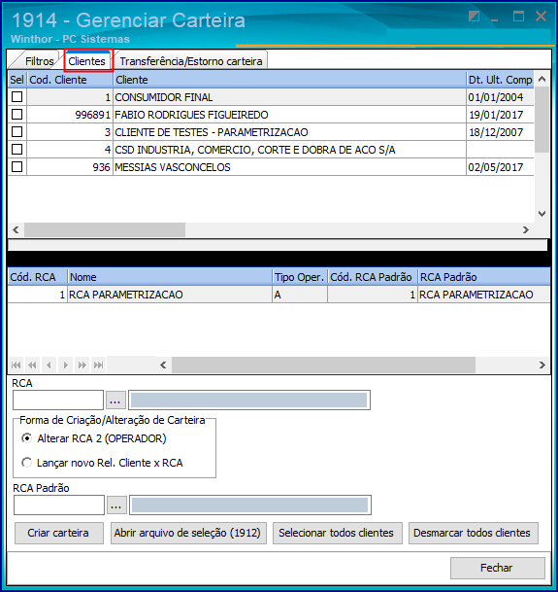The width and height of the screenshot is (558, 592).
Task: Jump forward several records in RCA navigator
Action: click(82, 365)
